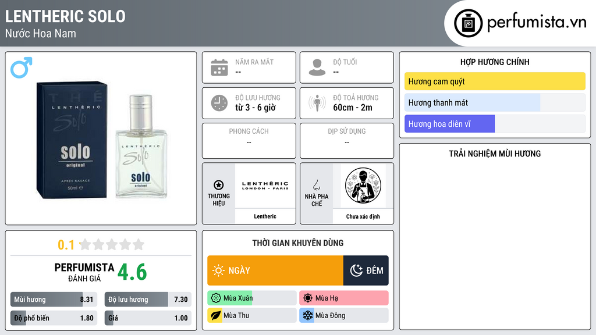Image resolution: width=596 pixels, height=335 pixels.
Task: Click the person icon beside Độ tuổi
Action: pyautogui.click(x=317, y=67)
